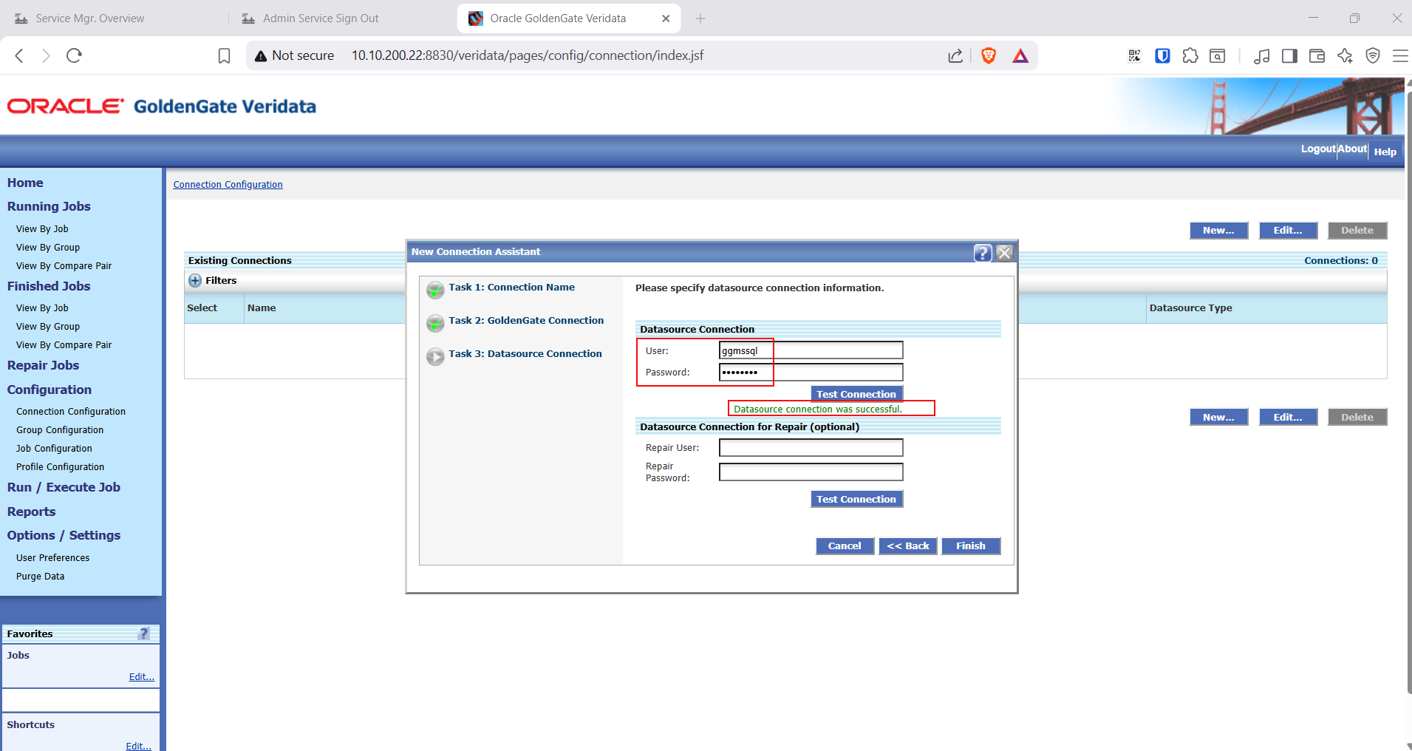Open the media playlist music note icon

coord(1262,56)
